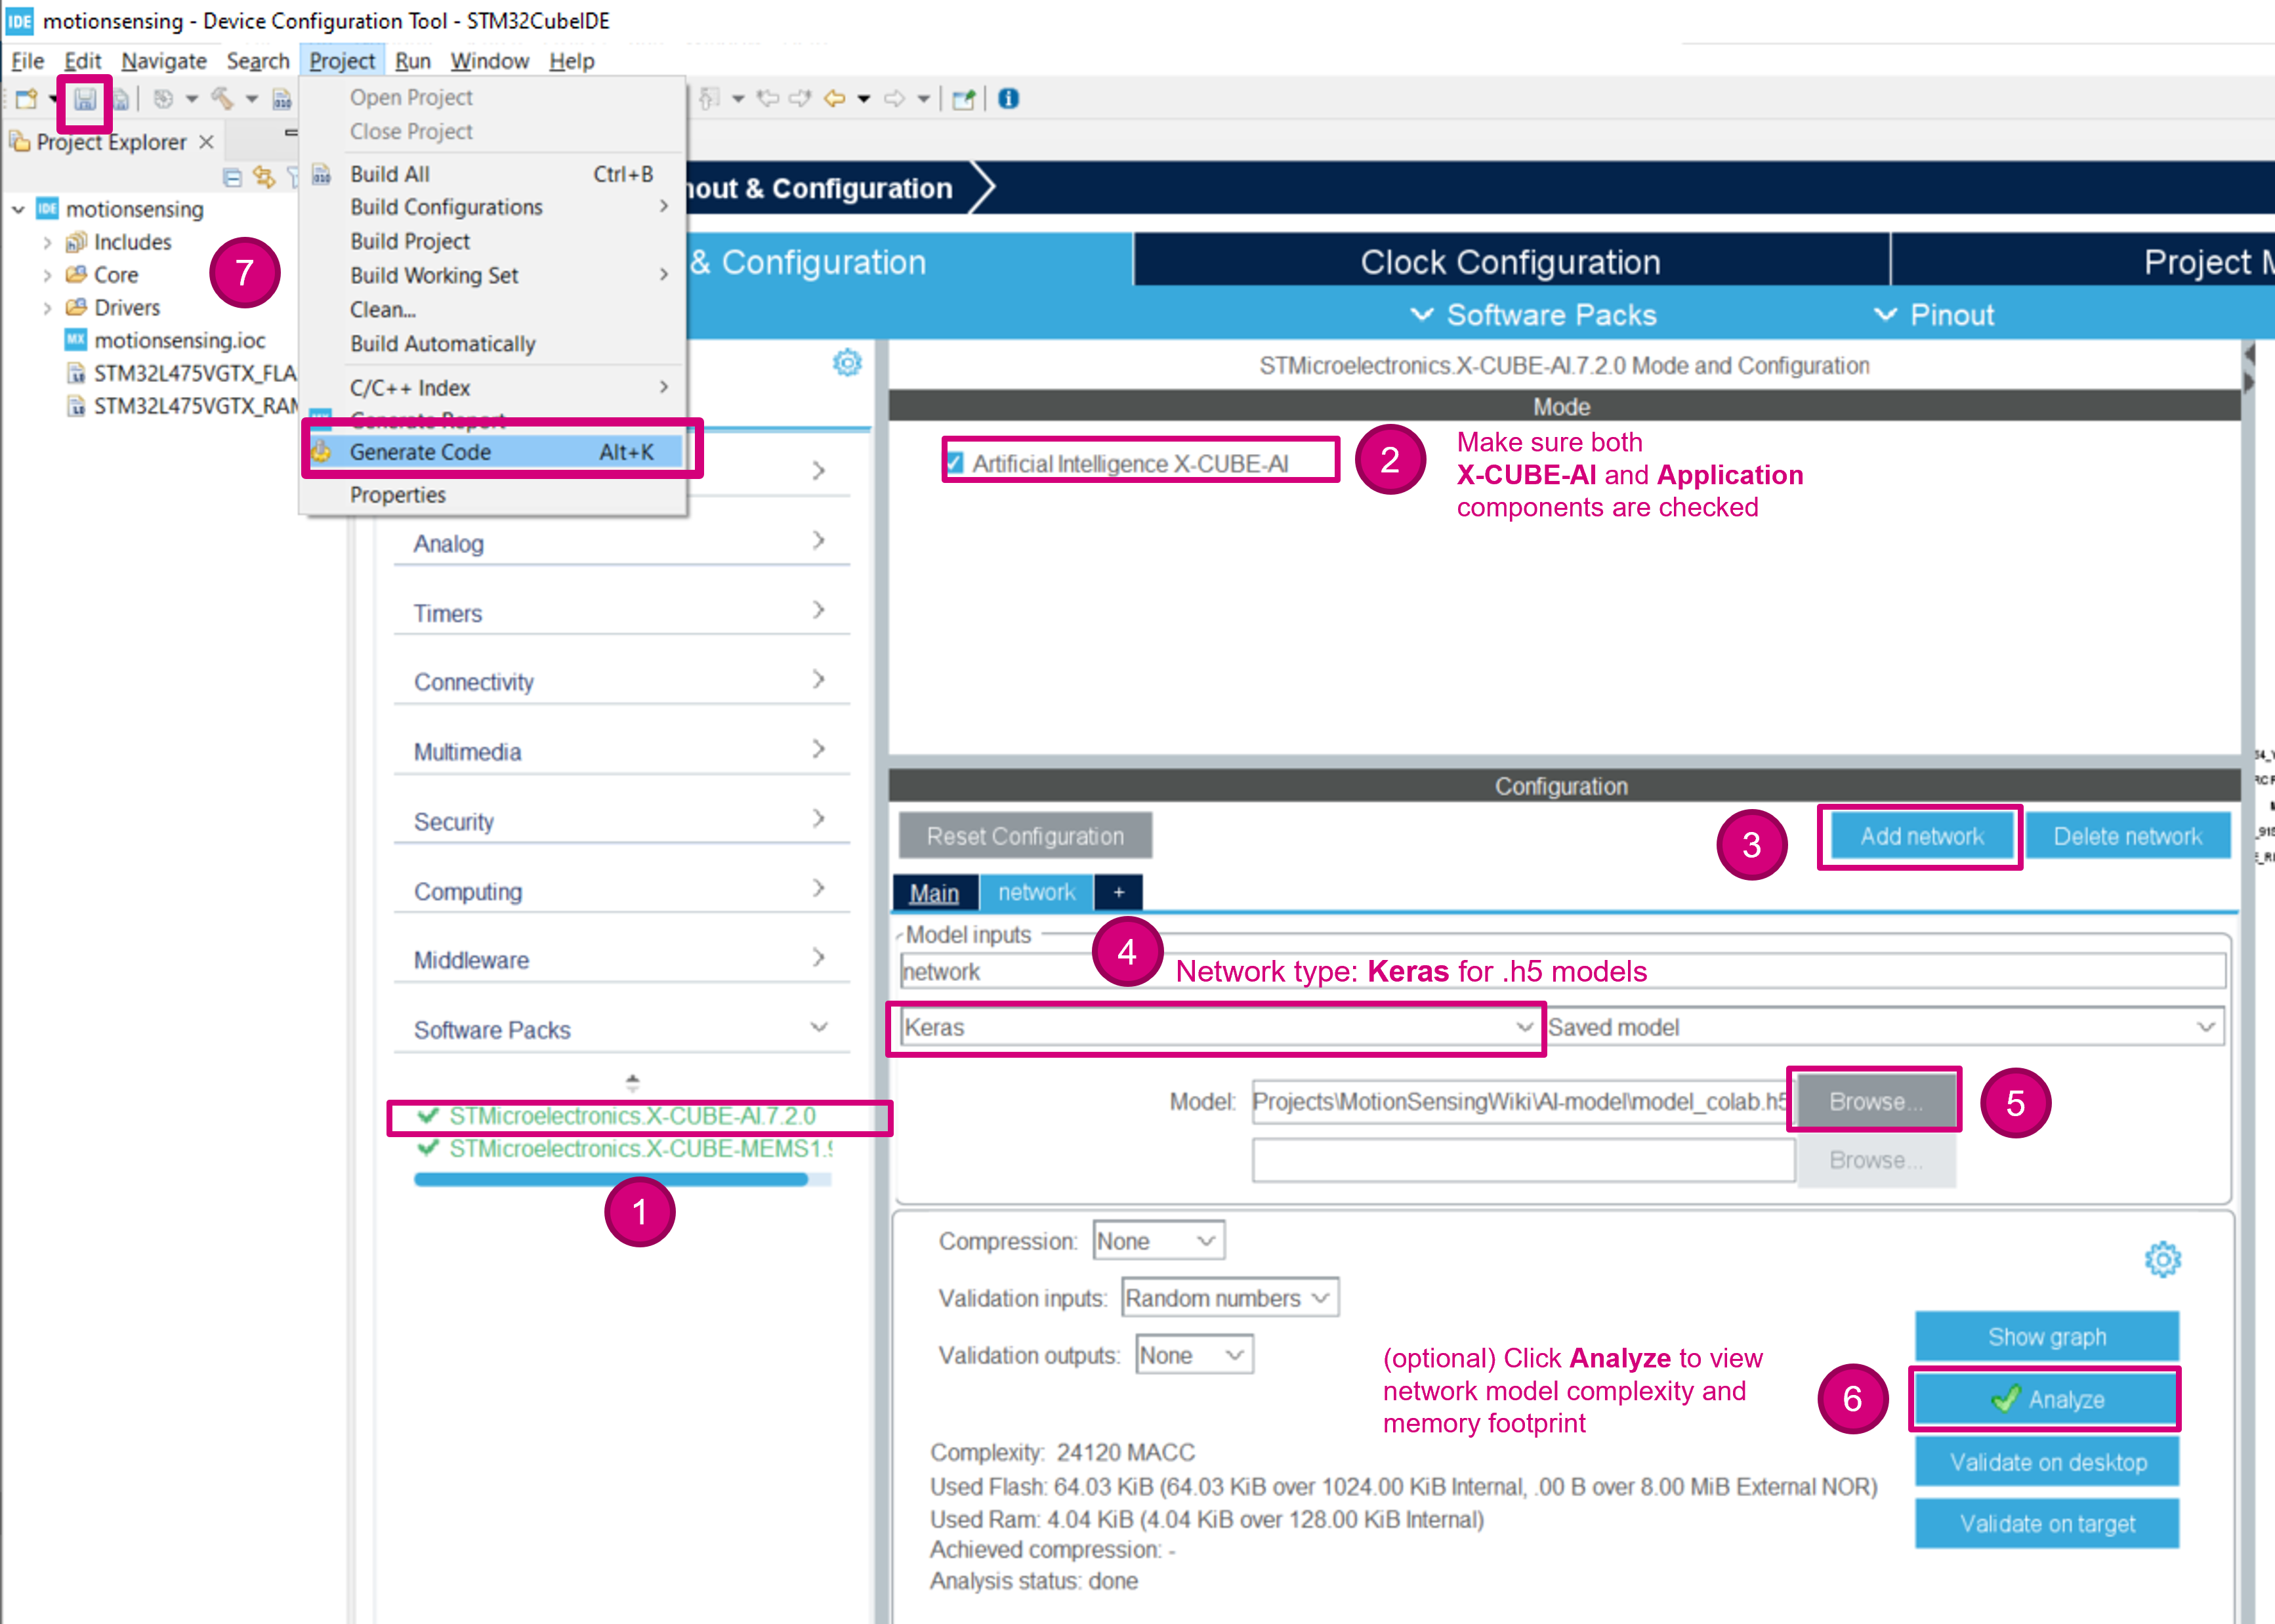
Task: Click the Analyze button
Action: 2046,1399
